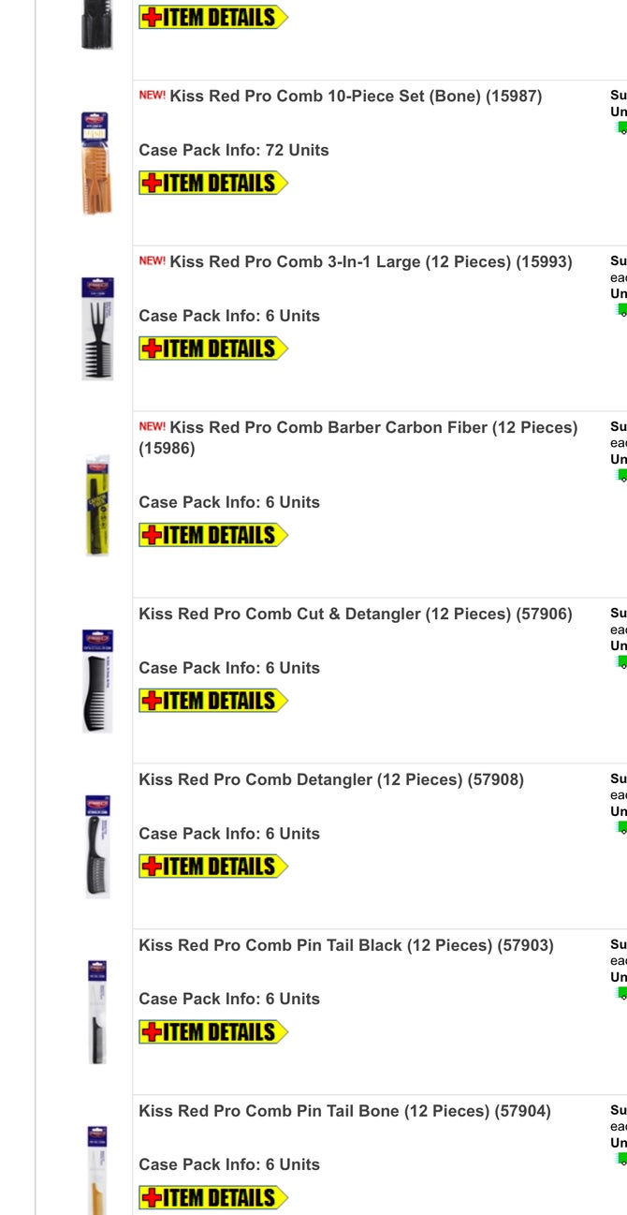Open Item Details for Cut & Detangler comb

click(213, 700)
